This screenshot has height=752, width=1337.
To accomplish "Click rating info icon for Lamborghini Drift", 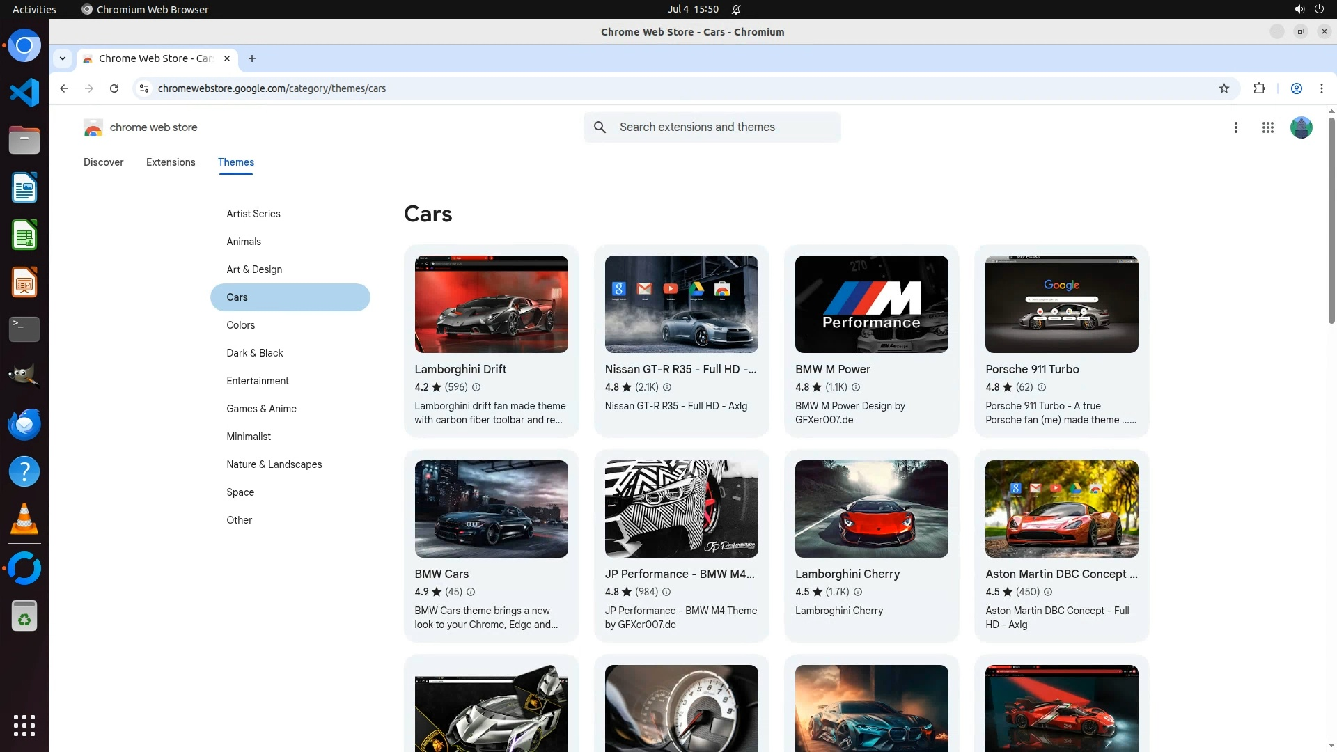I will [476, 387].
